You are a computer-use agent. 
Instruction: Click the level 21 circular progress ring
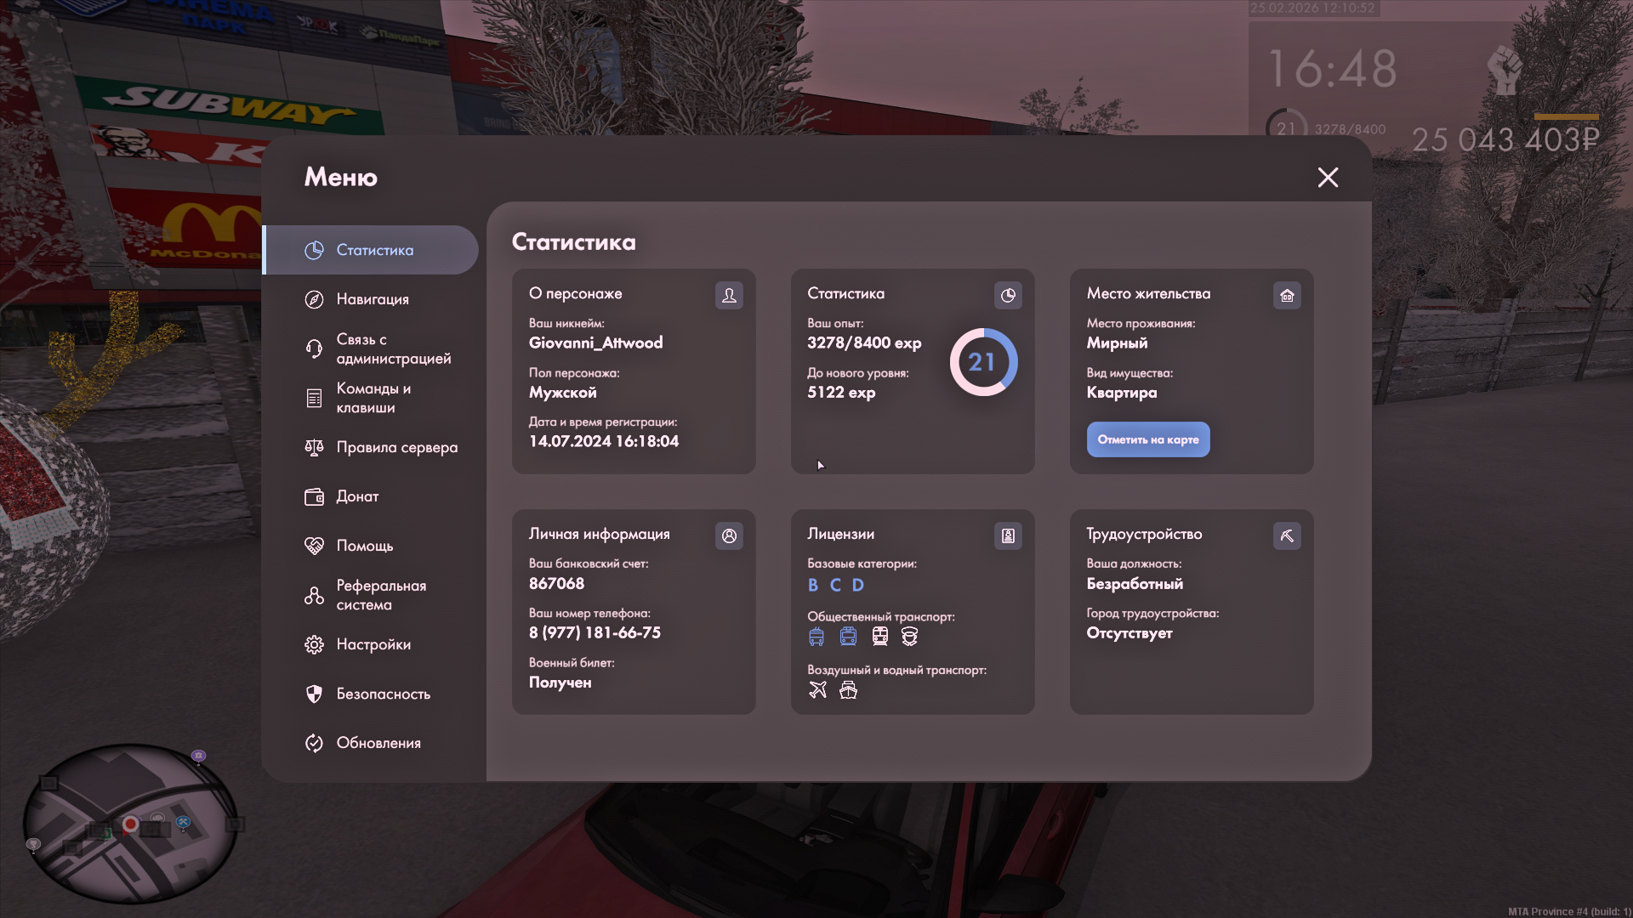[x=983, y=362]
